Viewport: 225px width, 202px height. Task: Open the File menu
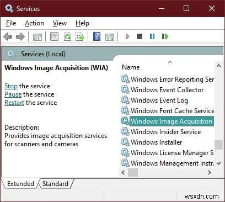click(11, 23)
